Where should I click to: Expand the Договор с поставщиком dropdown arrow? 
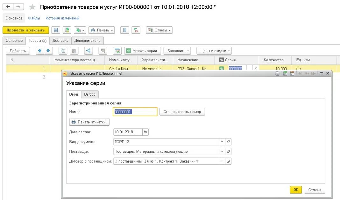[x=222, y=161]
